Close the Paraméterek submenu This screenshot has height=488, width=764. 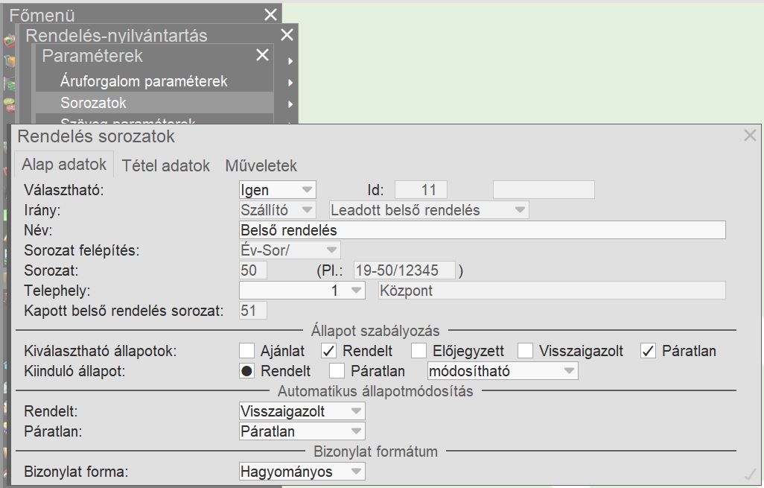[262, 54]
